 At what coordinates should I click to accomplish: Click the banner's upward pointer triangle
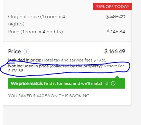click(x=117, y=77)
